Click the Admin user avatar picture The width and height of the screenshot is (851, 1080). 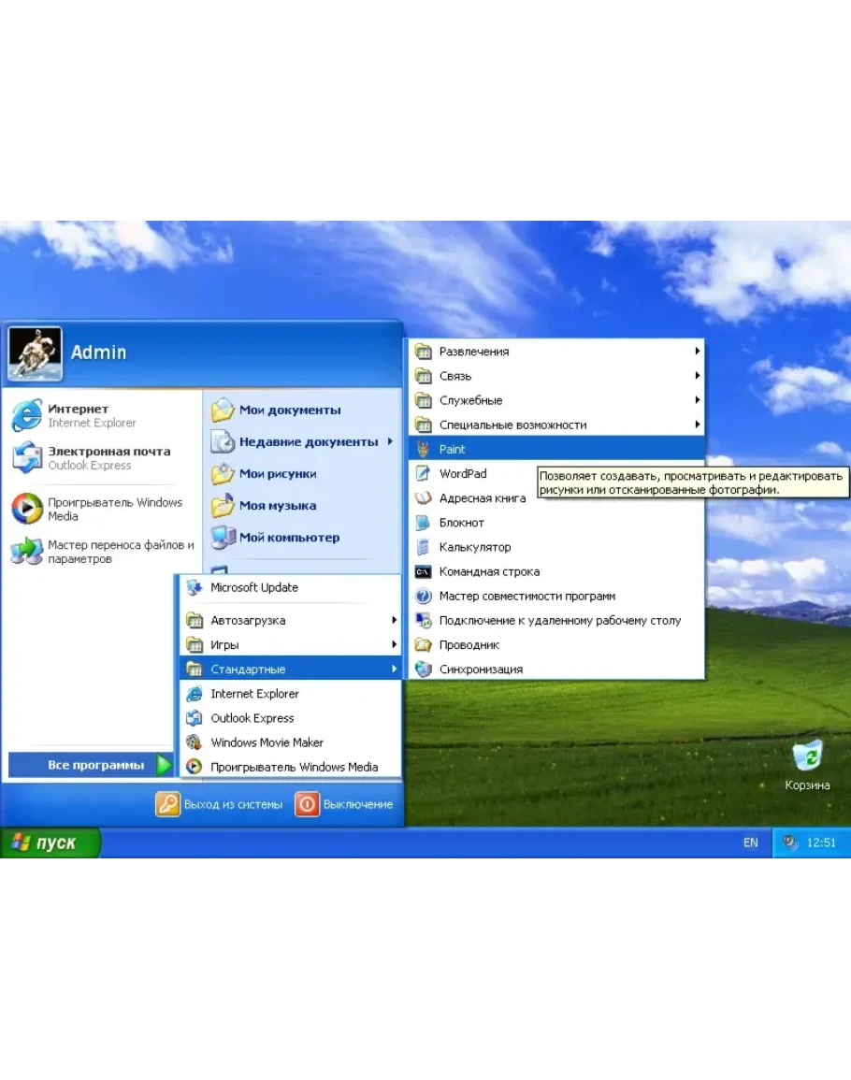(x=36, y=353)
